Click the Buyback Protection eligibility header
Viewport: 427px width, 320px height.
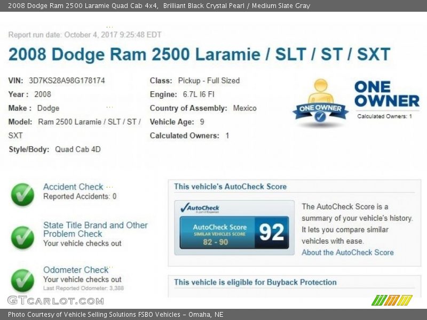(255, 282)
